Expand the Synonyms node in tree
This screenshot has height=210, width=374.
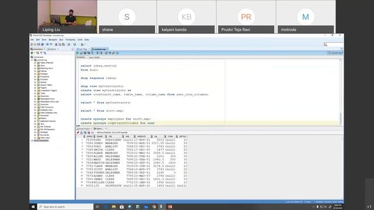point(35,104)
